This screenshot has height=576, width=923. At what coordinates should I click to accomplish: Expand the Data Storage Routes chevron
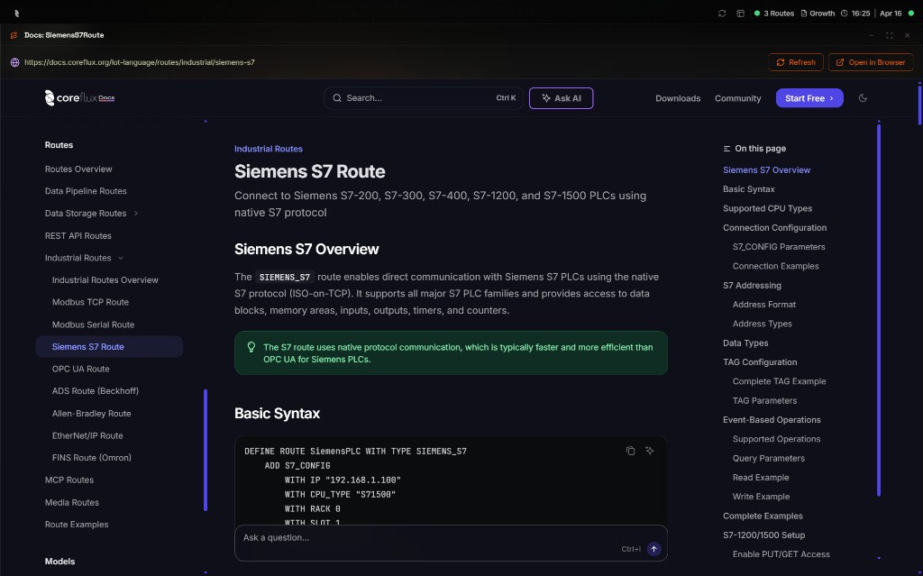(x=136, y=214)
